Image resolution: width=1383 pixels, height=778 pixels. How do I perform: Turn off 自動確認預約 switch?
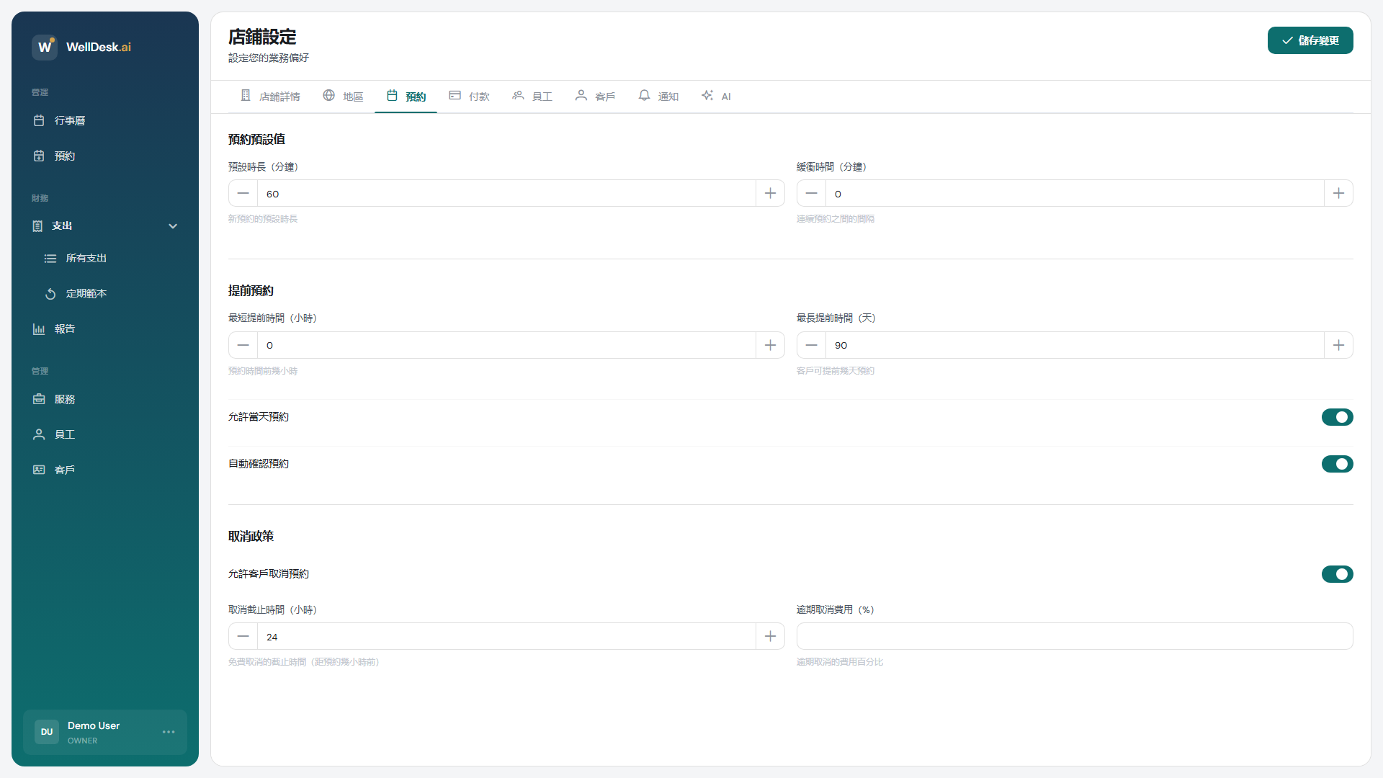tap(1337, 464)
